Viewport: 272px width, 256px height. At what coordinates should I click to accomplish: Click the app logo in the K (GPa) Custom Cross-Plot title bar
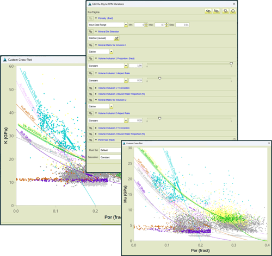tap(5, 60)
